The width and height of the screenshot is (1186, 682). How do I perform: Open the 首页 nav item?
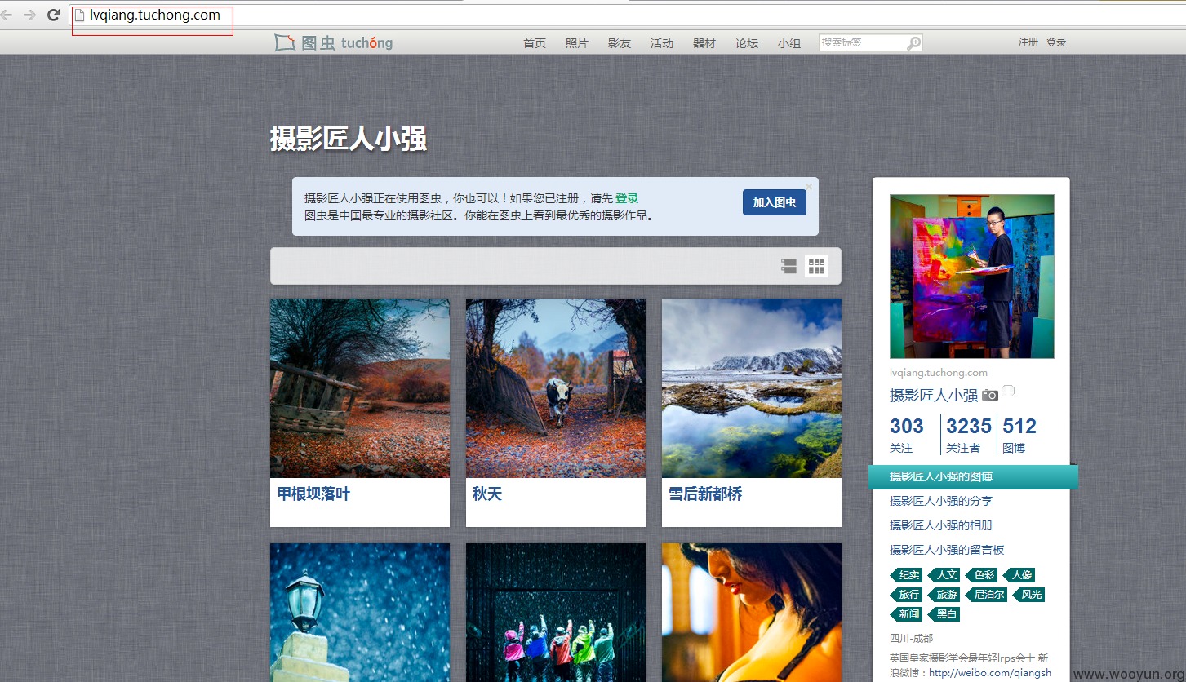pos(535,43)
